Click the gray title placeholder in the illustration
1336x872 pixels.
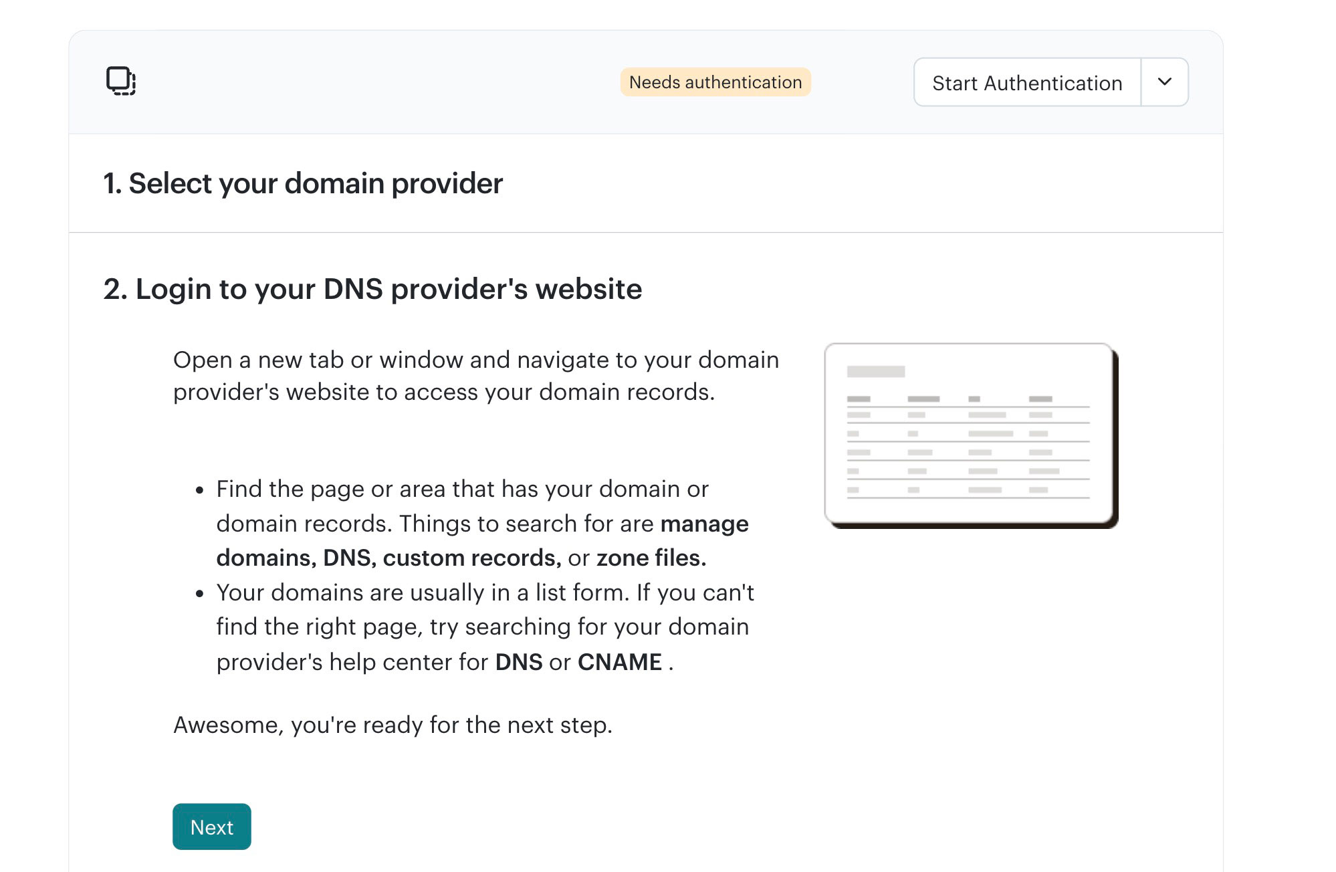(x=875, y=372)
